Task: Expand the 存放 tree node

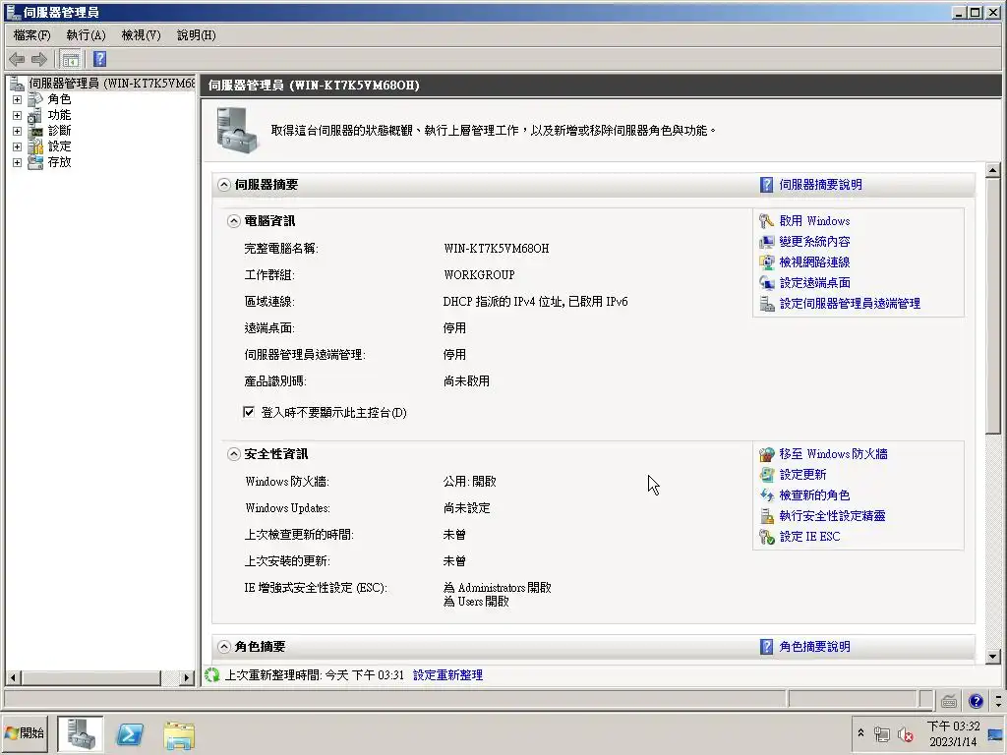Action: point(18,162)
